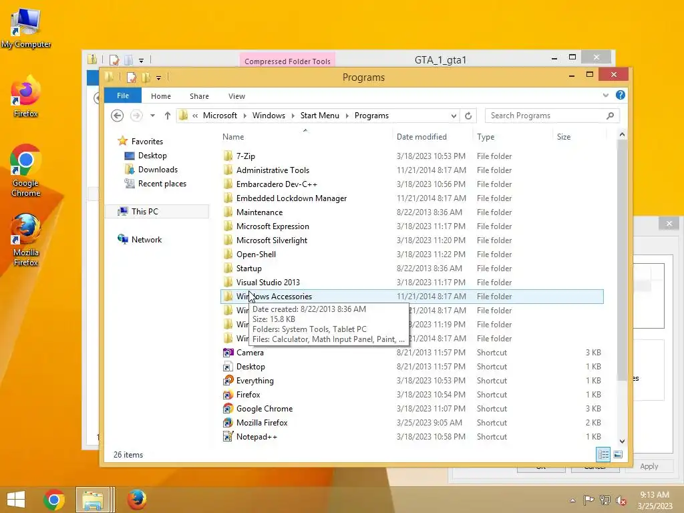
Task: Open the Home ribbon tab
Action: click(161, 96)
